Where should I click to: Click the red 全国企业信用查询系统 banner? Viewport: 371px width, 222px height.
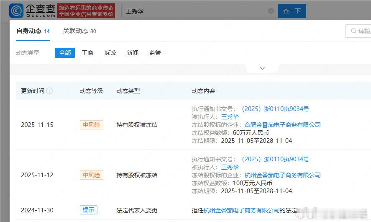click(86, 10)
